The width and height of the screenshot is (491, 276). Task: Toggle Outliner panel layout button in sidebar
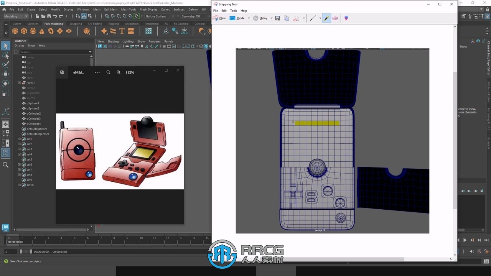coord(6,153)
